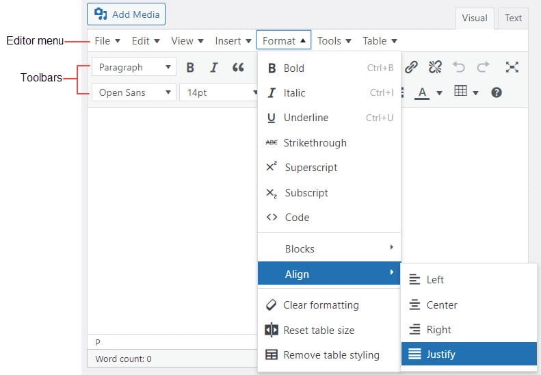Open the 14pt font size dropdown
541x375 pixels.
click(x=219, y=92)
